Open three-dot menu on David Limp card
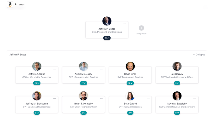This screenshot has height=122, width=215. (148, 69)
